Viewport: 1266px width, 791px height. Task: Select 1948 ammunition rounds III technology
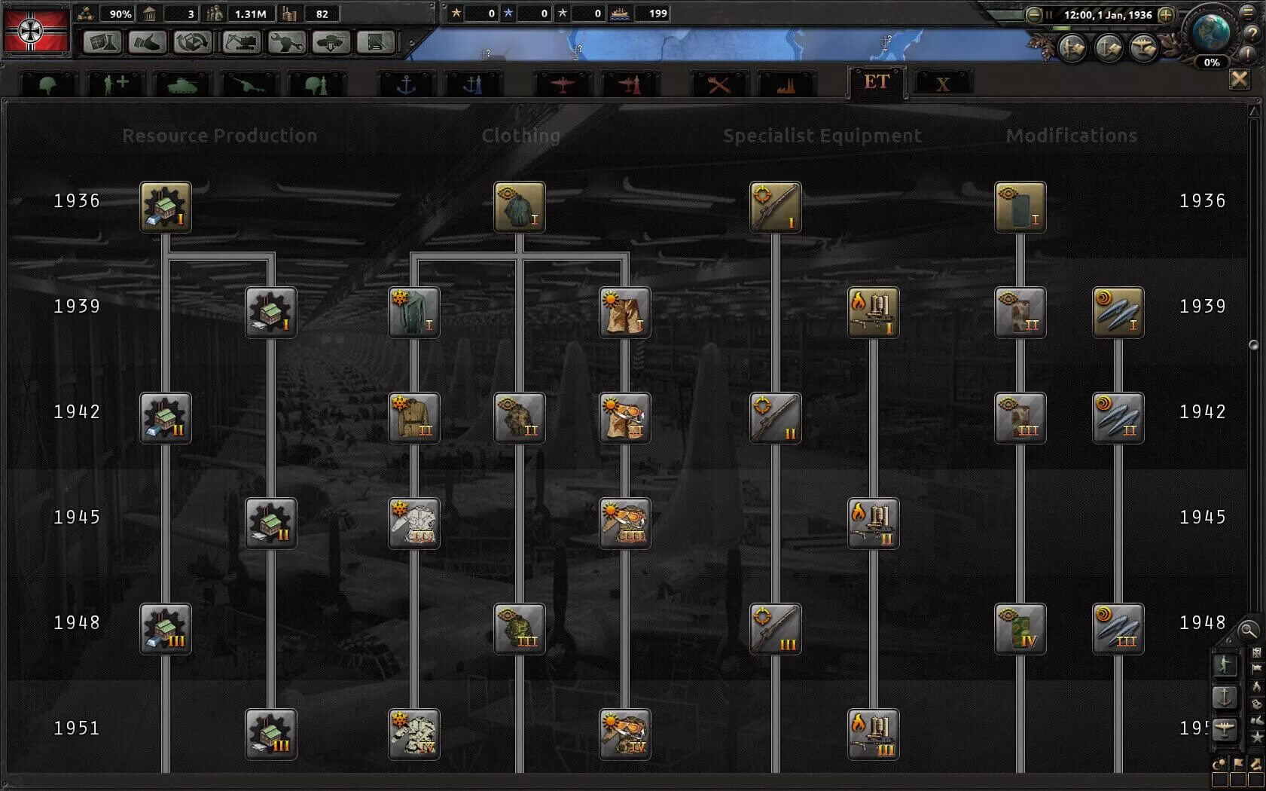(1118, 628)
